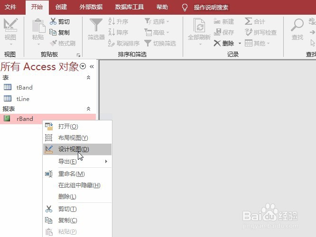
Task: Collapse the 表 group
Action: 88,78
